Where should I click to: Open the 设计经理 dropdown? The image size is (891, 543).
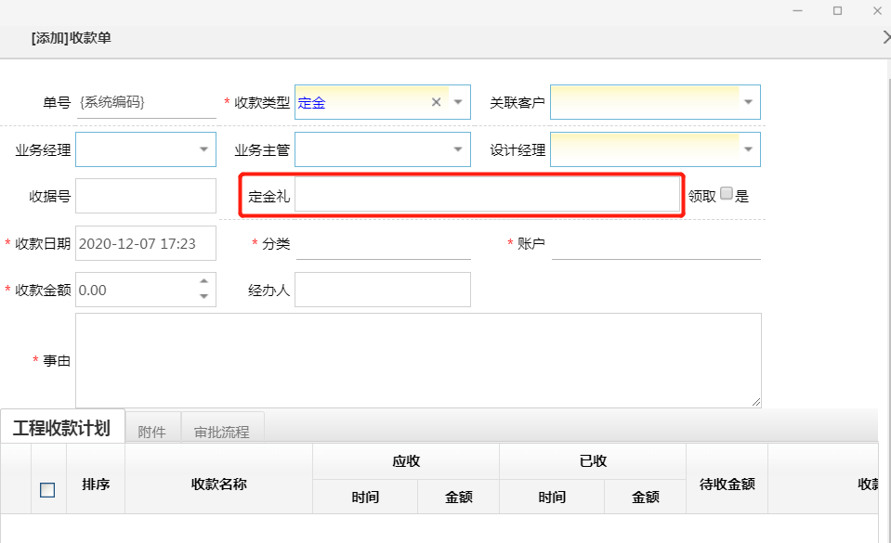[749, 149]
